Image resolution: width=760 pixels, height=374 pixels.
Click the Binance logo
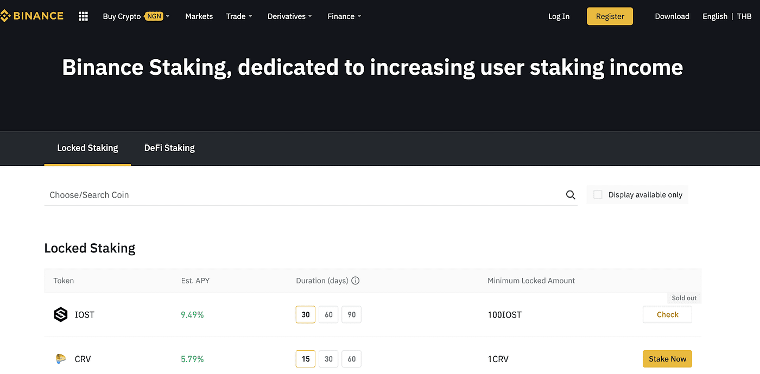31,16
